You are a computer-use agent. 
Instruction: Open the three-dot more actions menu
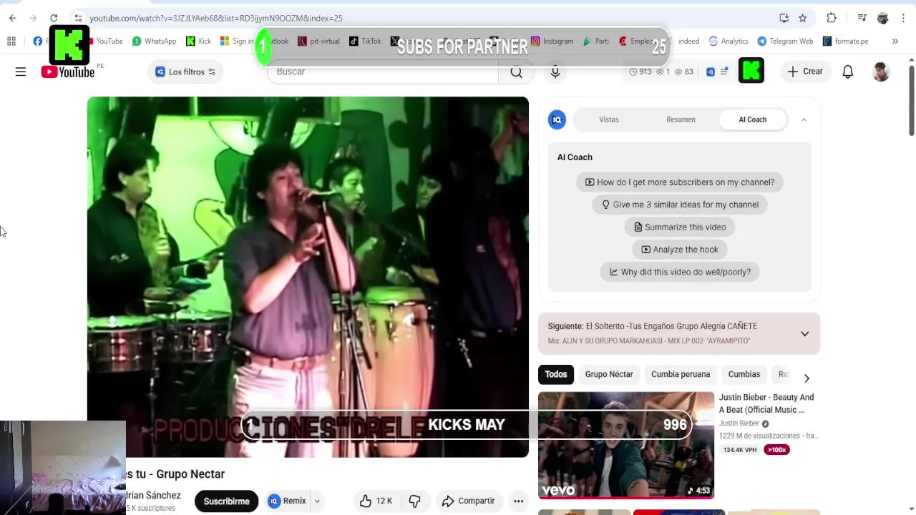[518, 501]
